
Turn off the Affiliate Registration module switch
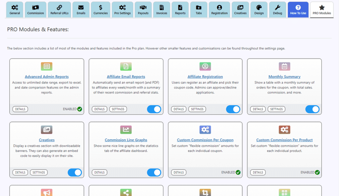click(233, 109)
